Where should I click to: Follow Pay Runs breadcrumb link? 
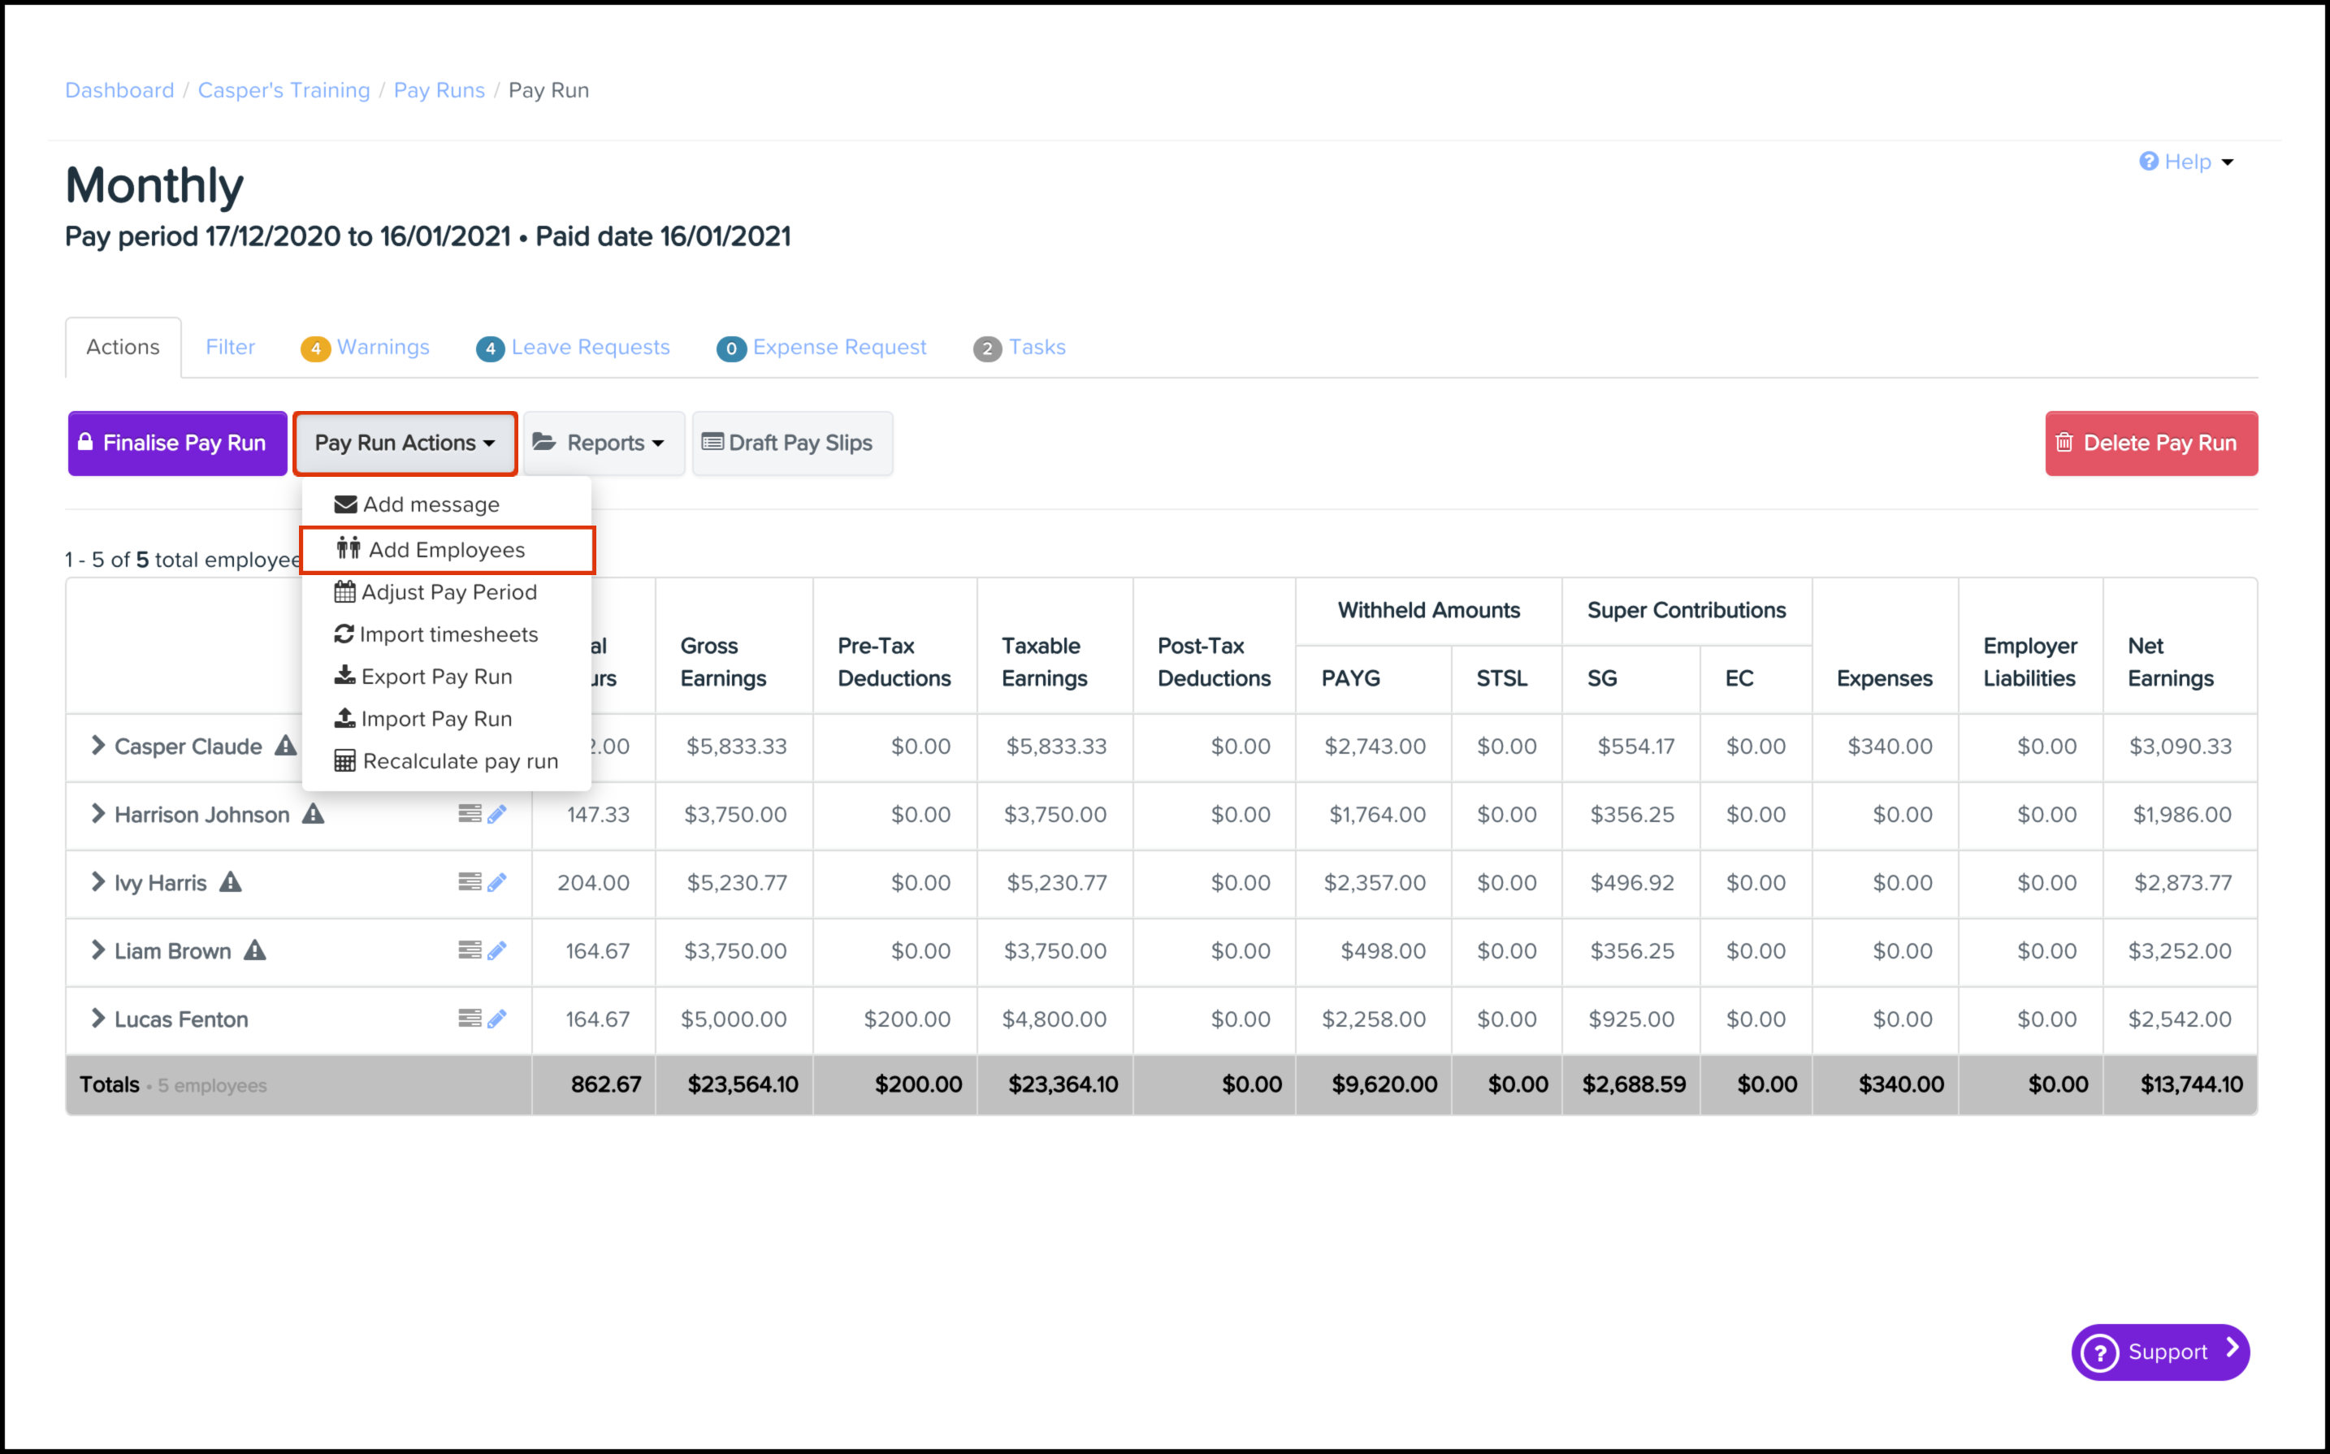[439, 90]
